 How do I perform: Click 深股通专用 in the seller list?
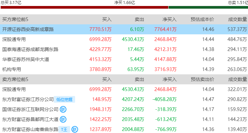[14, 89]
